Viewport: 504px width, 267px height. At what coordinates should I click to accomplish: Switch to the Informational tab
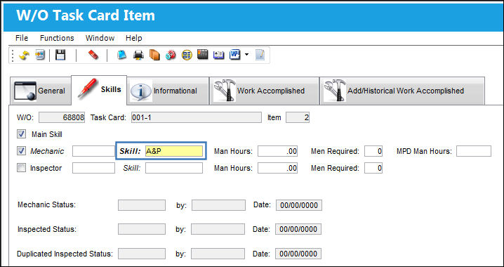click(x=168, y=91)
